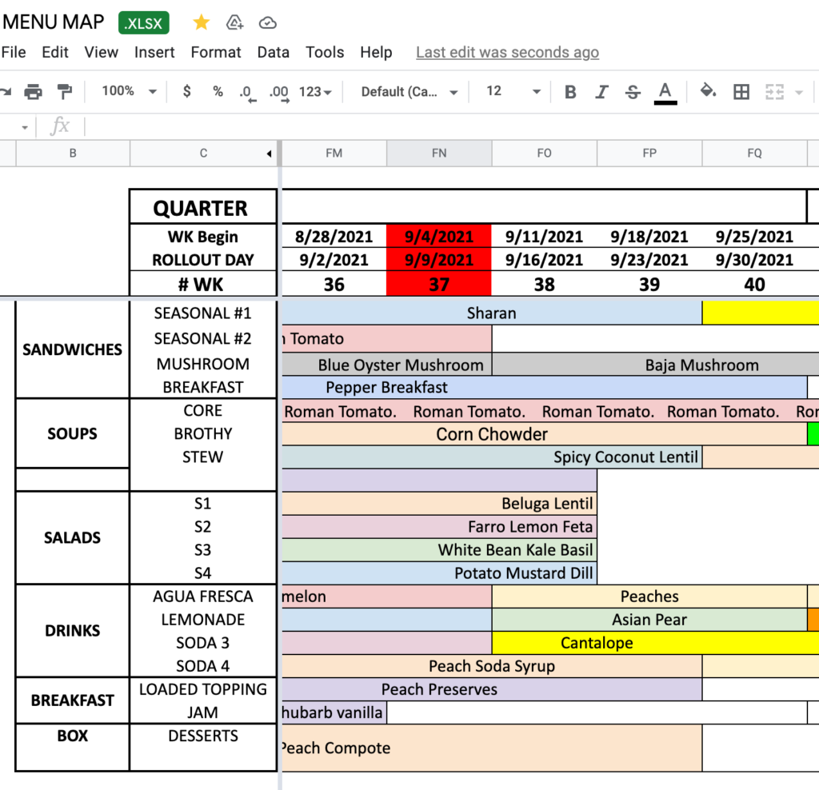The height and width of the screenshot is (790, 819).
Task: Open merge cells options arrow
Action: pos(799,93)
